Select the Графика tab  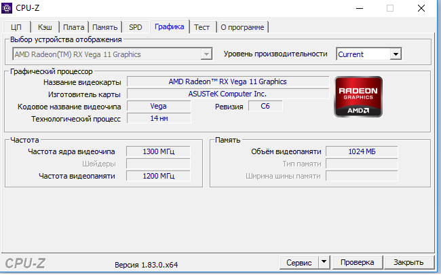[x=170, y=26]
